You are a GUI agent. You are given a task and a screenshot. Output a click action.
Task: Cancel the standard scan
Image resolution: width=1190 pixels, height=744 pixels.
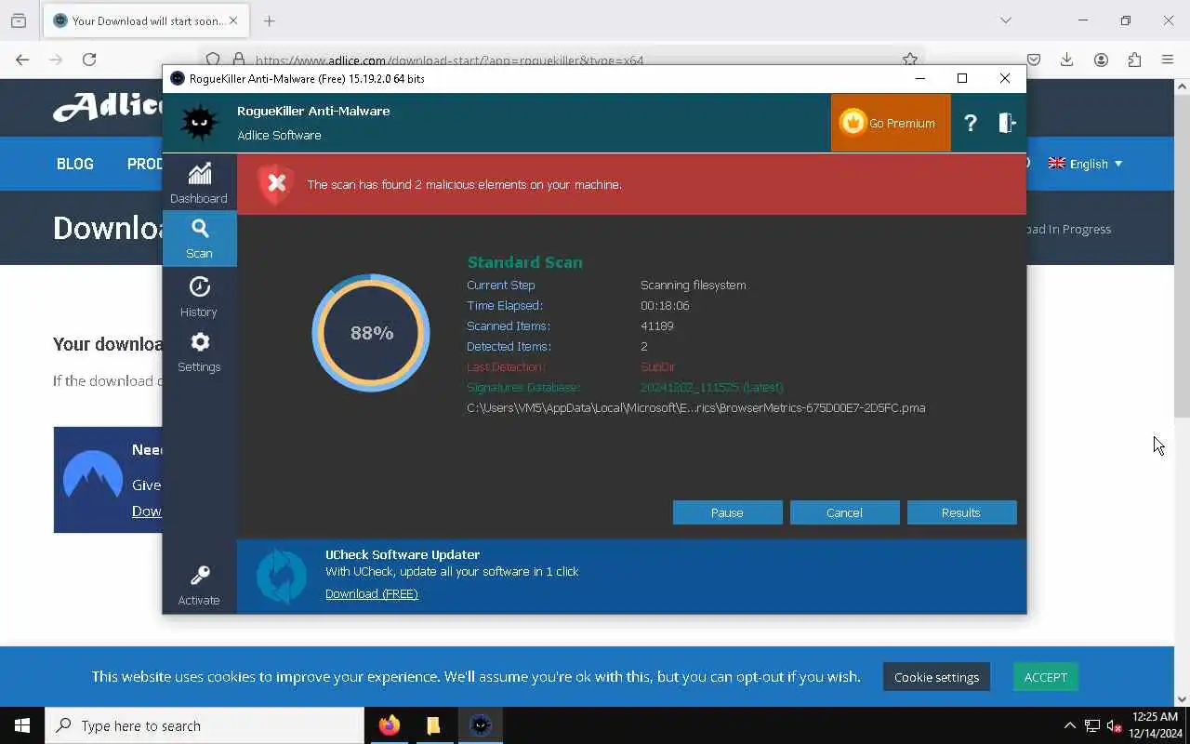pos(844,512)
